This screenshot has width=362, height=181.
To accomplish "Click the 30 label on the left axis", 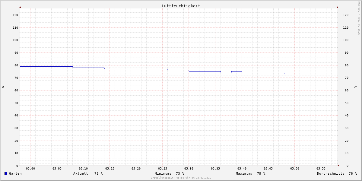I will pos(16,128).
